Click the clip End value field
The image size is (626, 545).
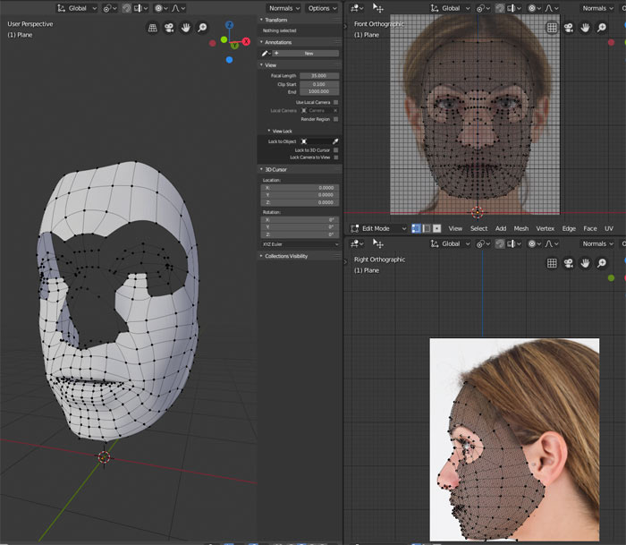pos(319,91)
